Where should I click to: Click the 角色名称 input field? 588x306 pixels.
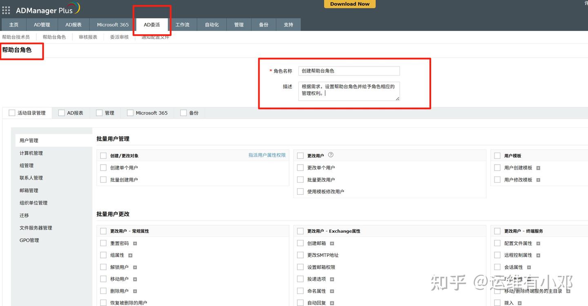click(349, 71)
